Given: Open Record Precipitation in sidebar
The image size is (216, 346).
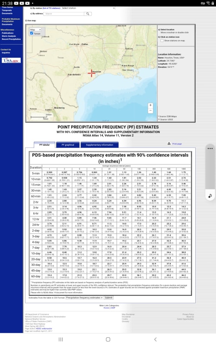Looking at the screenshot, I should 11,39.
